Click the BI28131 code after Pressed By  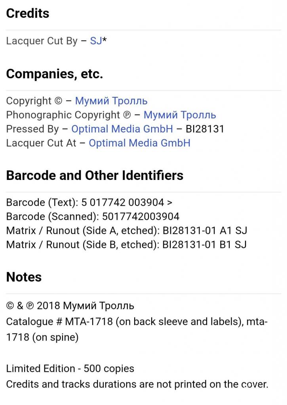click(x=205, y=129)
